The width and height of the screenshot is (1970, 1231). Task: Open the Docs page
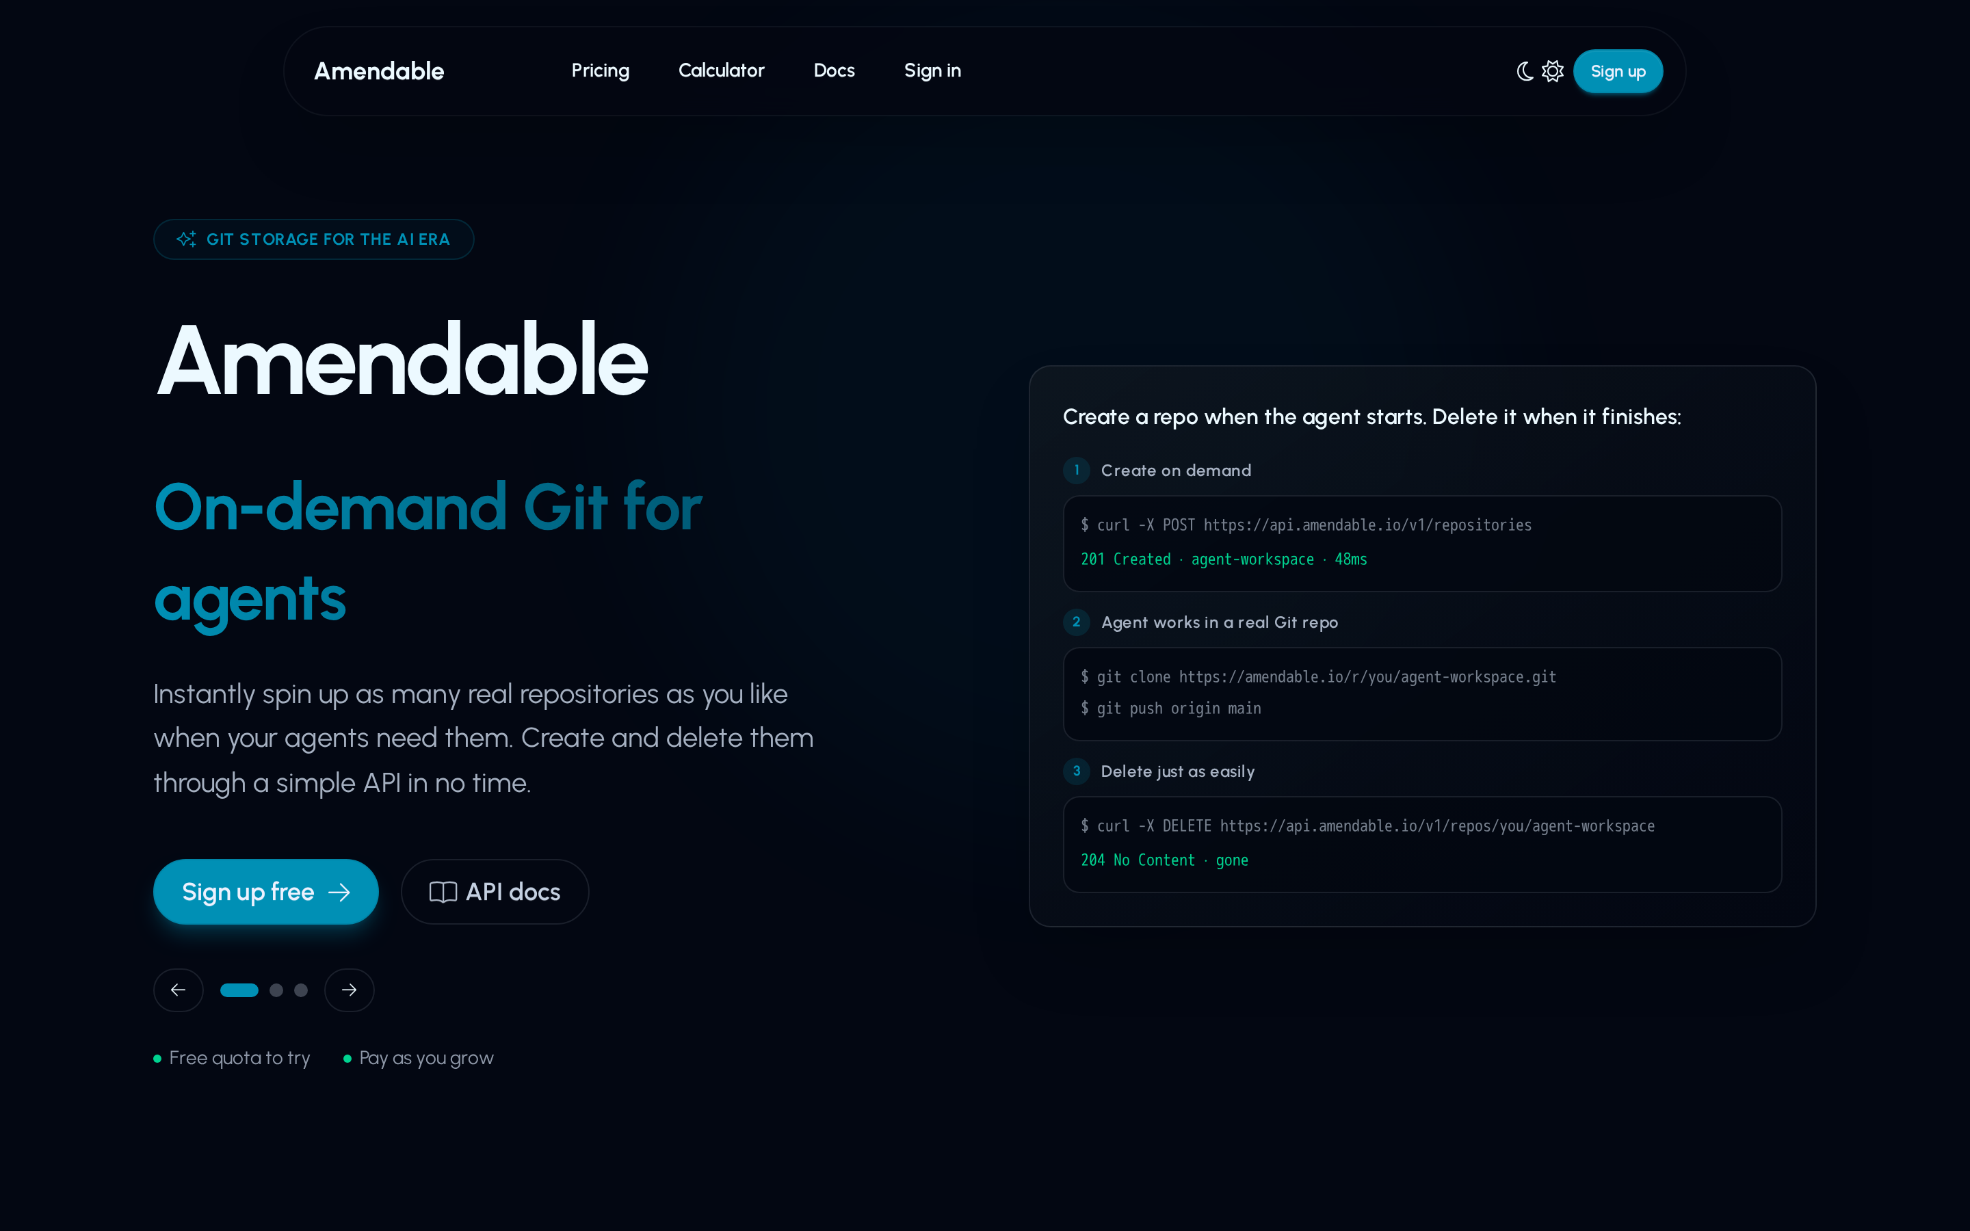tap(834, 71)
